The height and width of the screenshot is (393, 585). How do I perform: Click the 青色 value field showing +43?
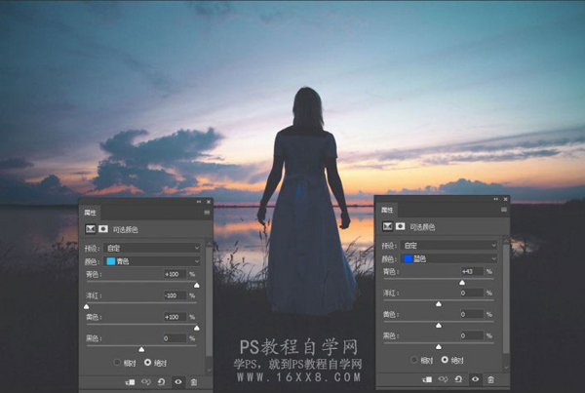472,272
